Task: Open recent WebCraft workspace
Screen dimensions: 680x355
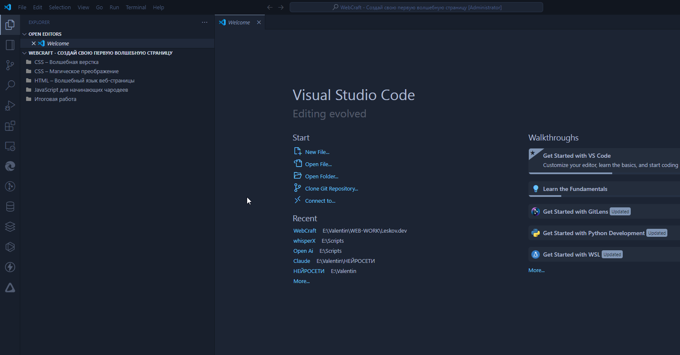Action: [x=305, y=230]
